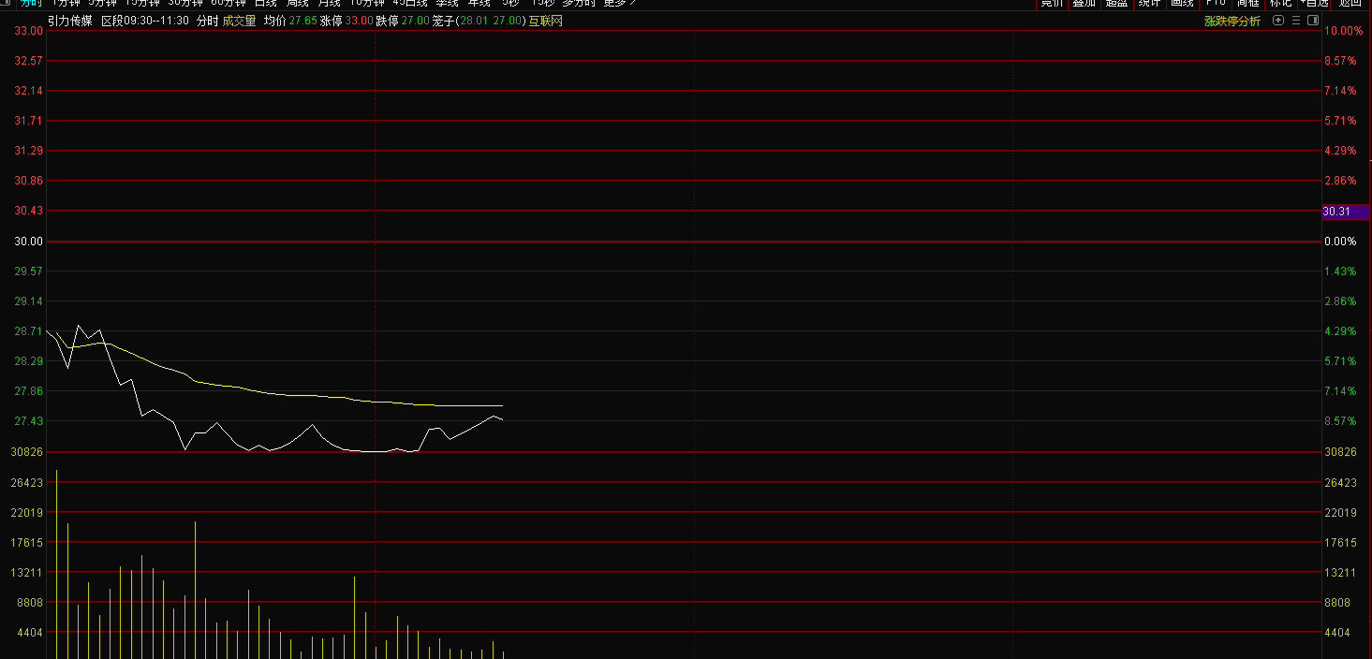
Task: Open F10 company info
Action: (1216, 3)
